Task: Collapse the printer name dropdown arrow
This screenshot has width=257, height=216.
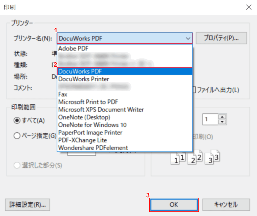Action: pos(188,38)
